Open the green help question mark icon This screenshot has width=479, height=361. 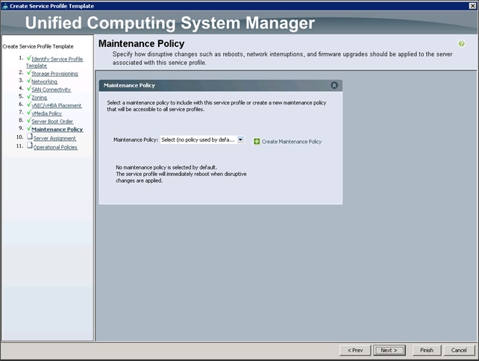pyautogui.click(x=461, y=44)
